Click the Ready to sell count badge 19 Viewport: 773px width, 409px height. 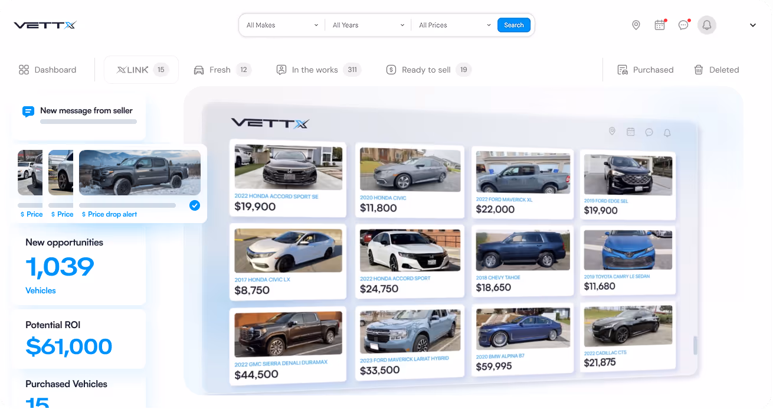[464, 70]
